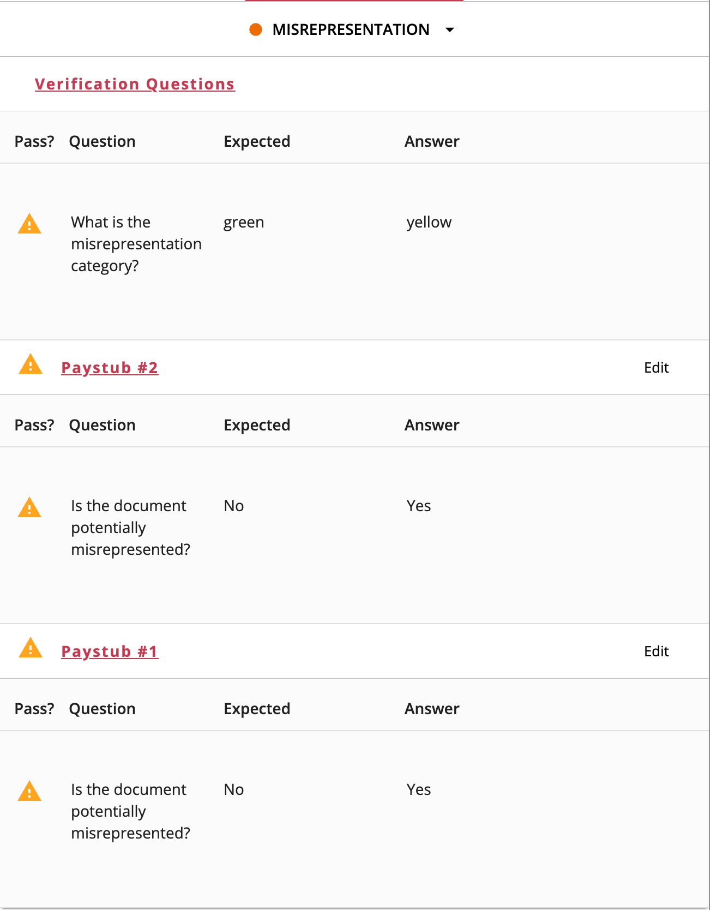This screenshot has width=711, height=910.
Task: Click 'Yes' answer in Paystub #2 row
Action: 419,506
